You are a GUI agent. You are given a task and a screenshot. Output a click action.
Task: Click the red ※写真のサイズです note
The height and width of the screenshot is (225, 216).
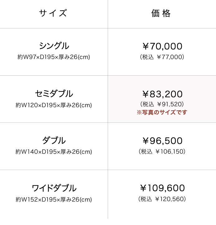162,112
